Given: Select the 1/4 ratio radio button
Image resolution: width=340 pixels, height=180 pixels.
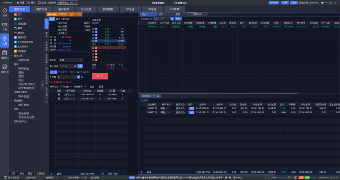Looking at the screenshot, I should pos(74,72).
